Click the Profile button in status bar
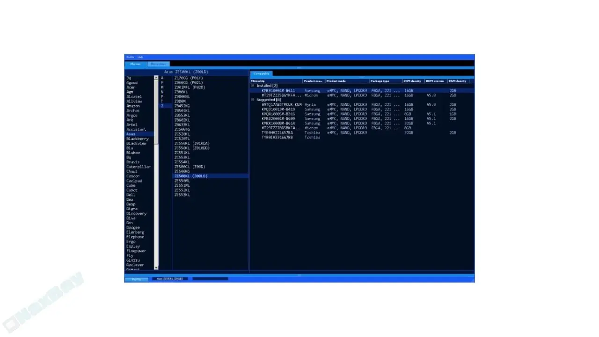 (137, 279)
